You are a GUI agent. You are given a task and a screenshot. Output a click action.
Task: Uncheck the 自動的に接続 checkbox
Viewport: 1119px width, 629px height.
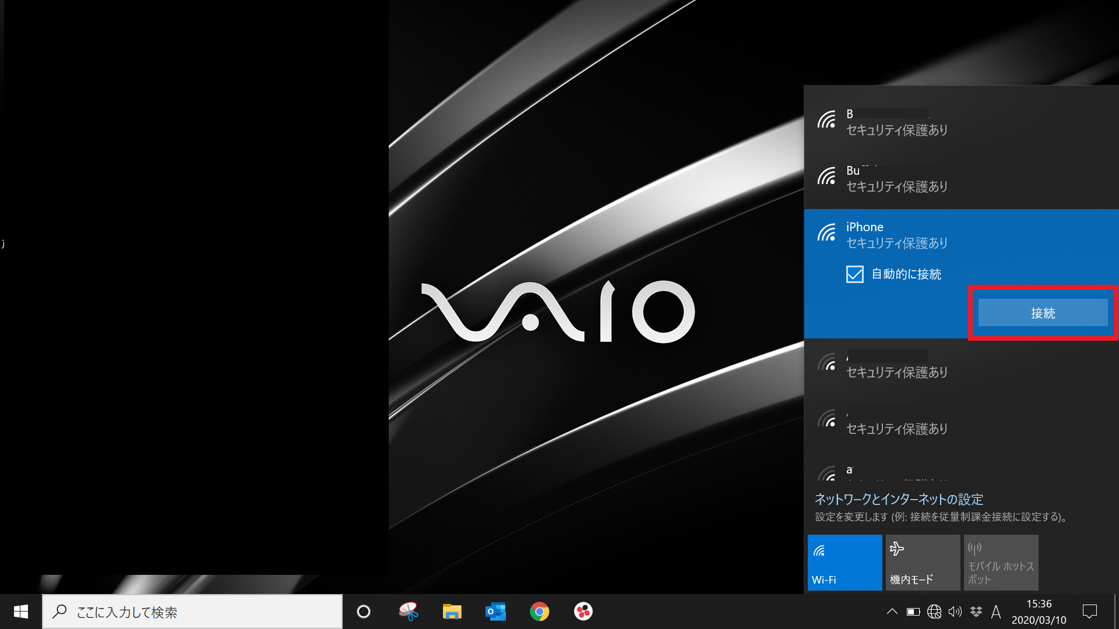pos(855,274)
